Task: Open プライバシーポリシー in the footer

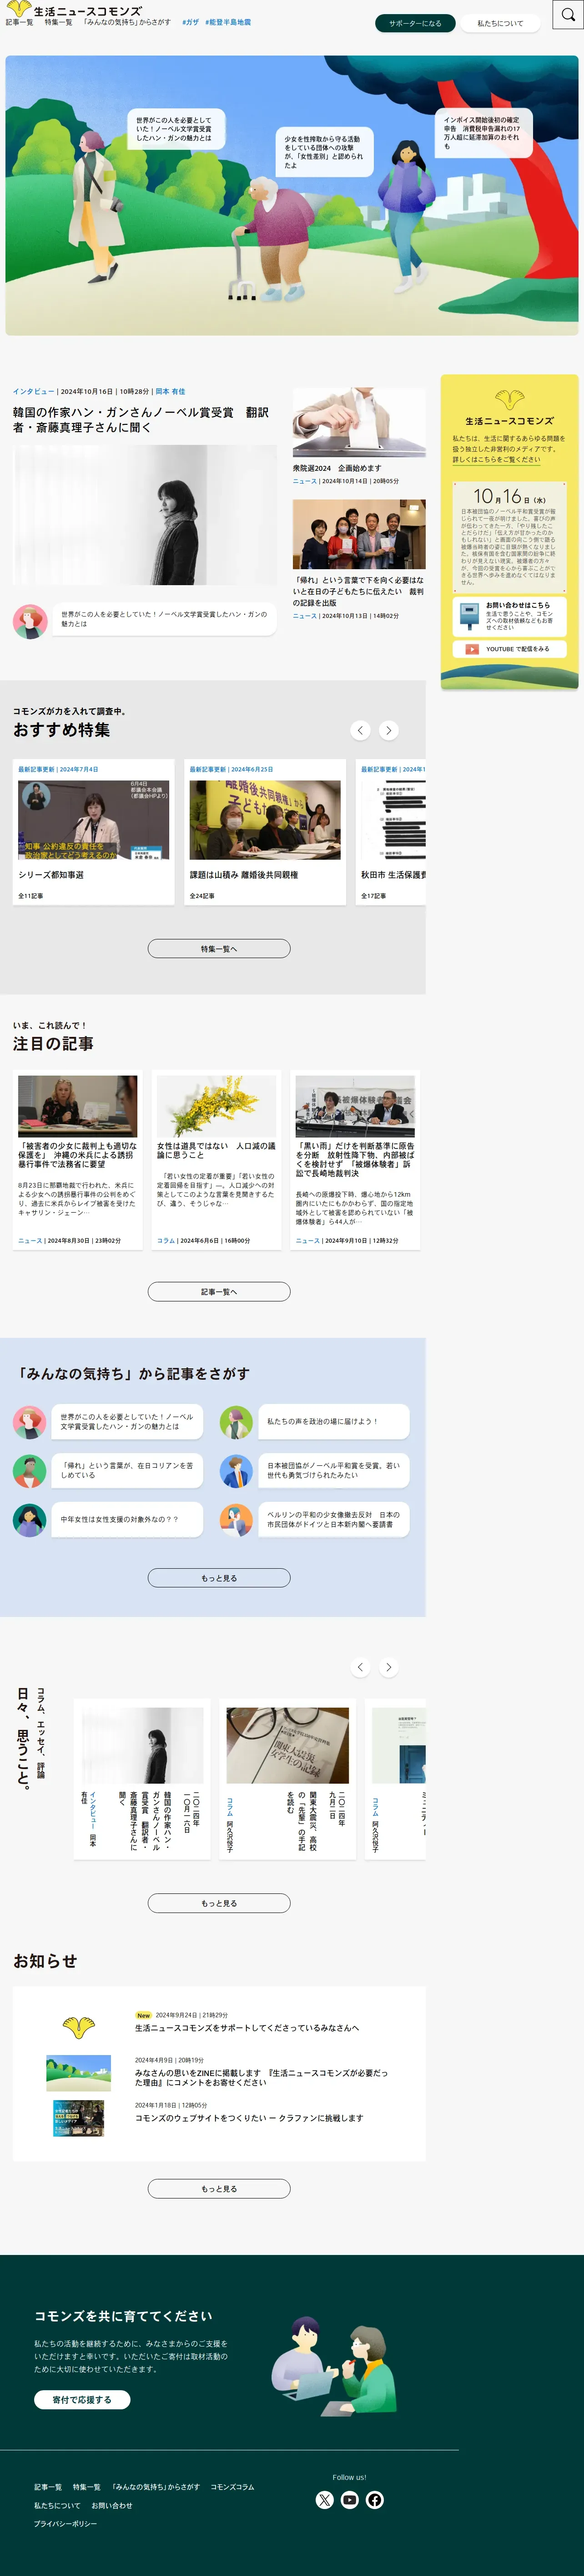Action: tap(66, 2524)
